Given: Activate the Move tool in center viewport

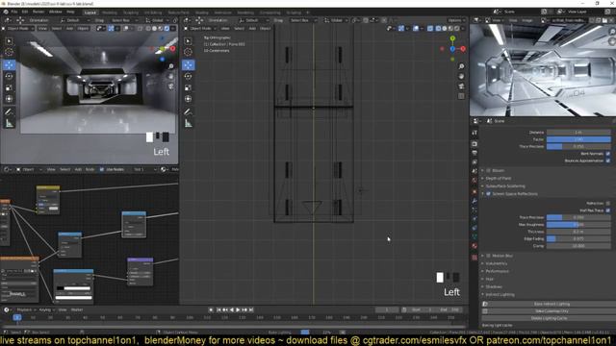Looking at the screenshot, I should [189, 64].
